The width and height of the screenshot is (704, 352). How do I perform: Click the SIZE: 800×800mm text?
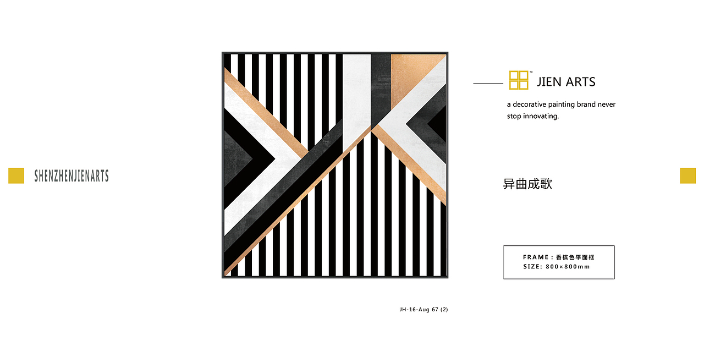(556, 267)
